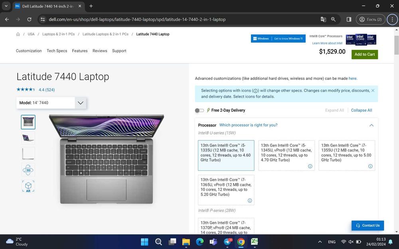The image size is (399, 249).
Task: Open the guest profile button
Action: pos(370,19)
